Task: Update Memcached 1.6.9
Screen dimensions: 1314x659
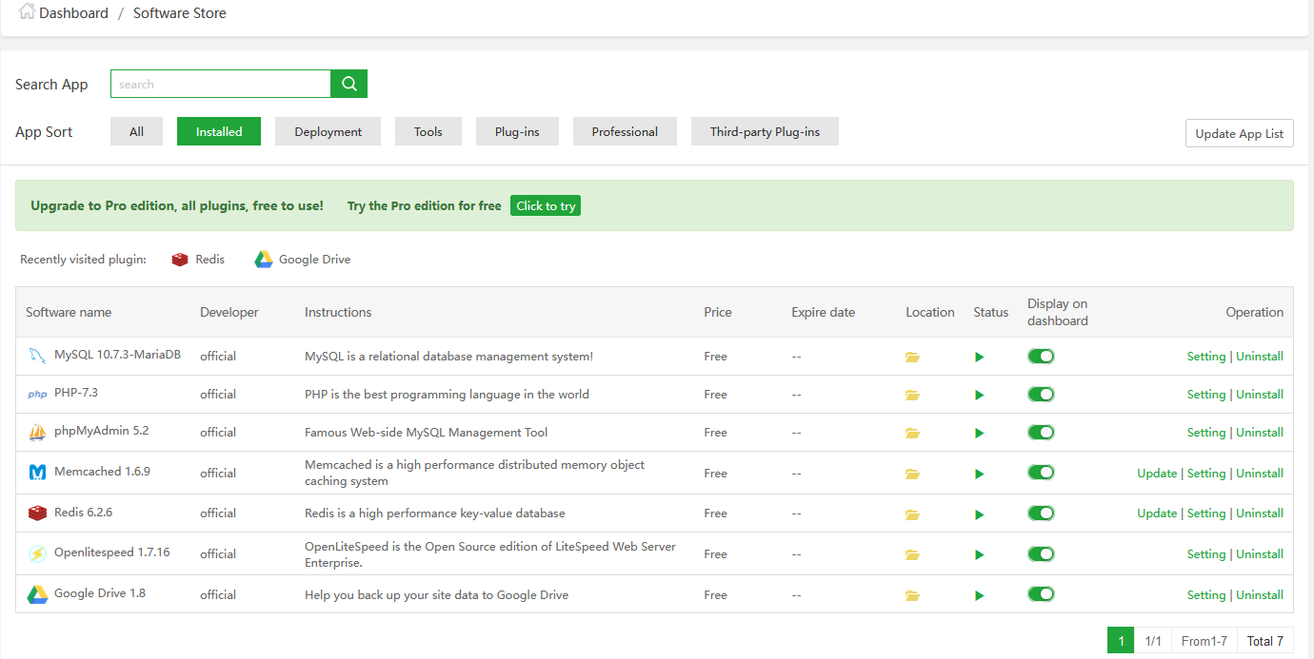Action: click(1156, 474)
